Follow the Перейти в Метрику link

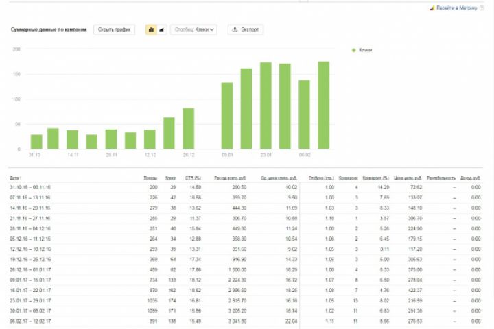pyautogui.click(x=456, y=8)
